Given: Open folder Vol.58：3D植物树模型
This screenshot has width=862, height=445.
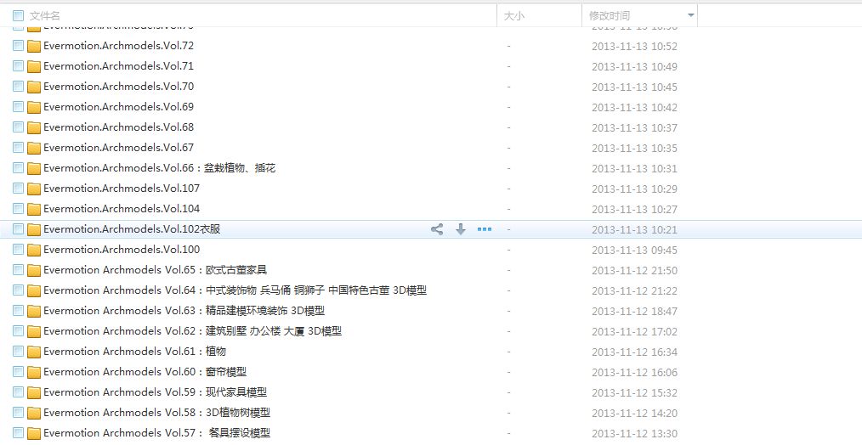Looking at the screenshot, I should click(x=157, y=412).
